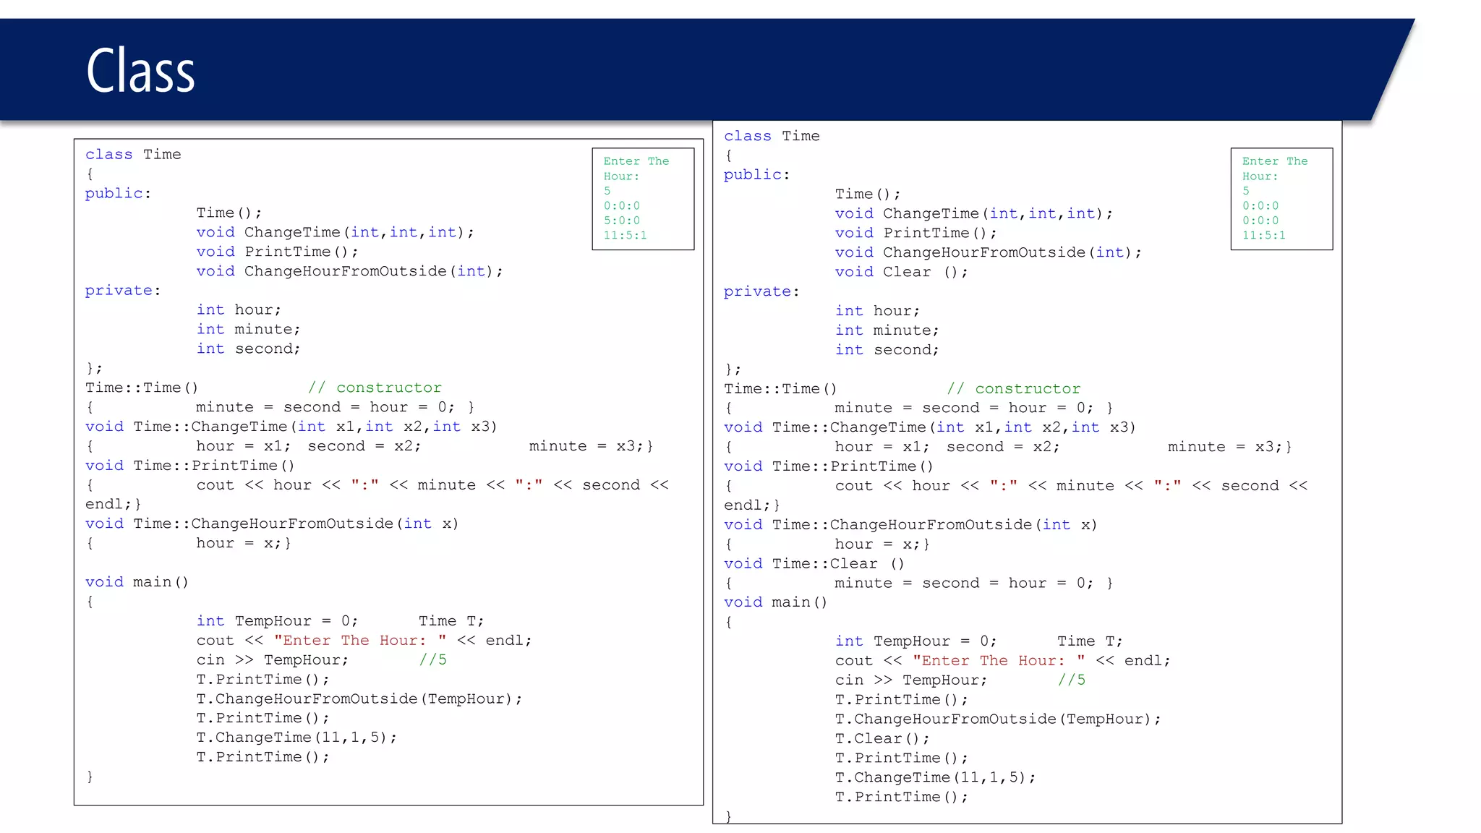Click 'T.Clear();' call in right main

point(882,738)
